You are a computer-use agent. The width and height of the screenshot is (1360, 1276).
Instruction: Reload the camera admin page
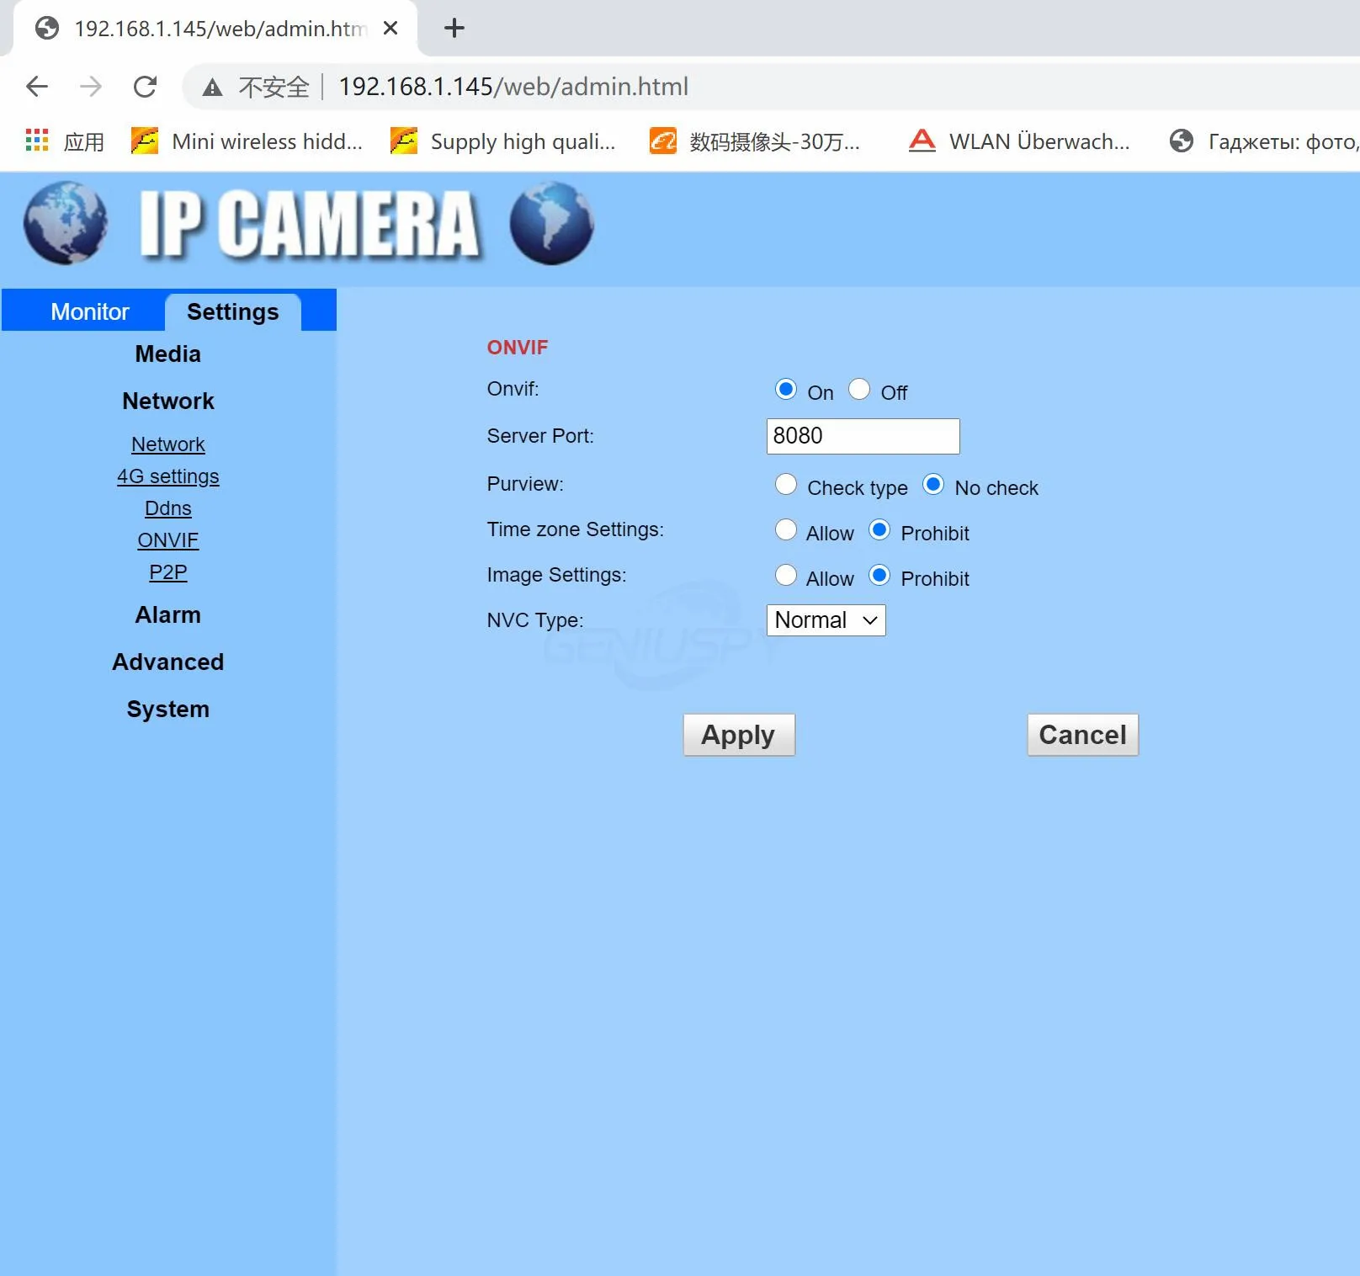coord(145,87)
